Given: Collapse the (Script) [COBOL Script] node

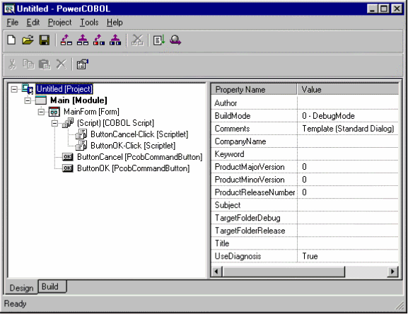Looking at the screenshot, I should (54, 123).
